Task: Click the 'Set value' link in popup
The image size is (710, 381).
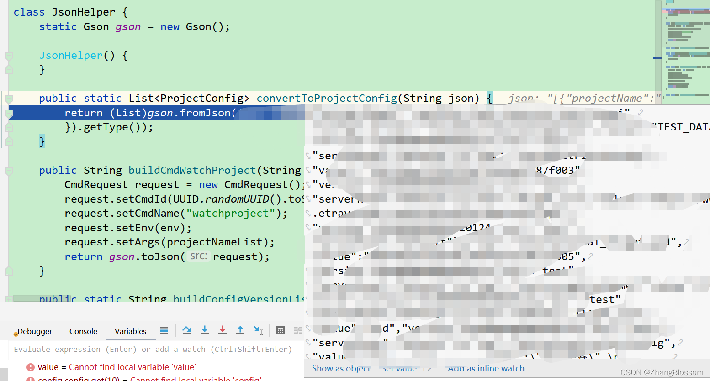Action: coord(399,368)
